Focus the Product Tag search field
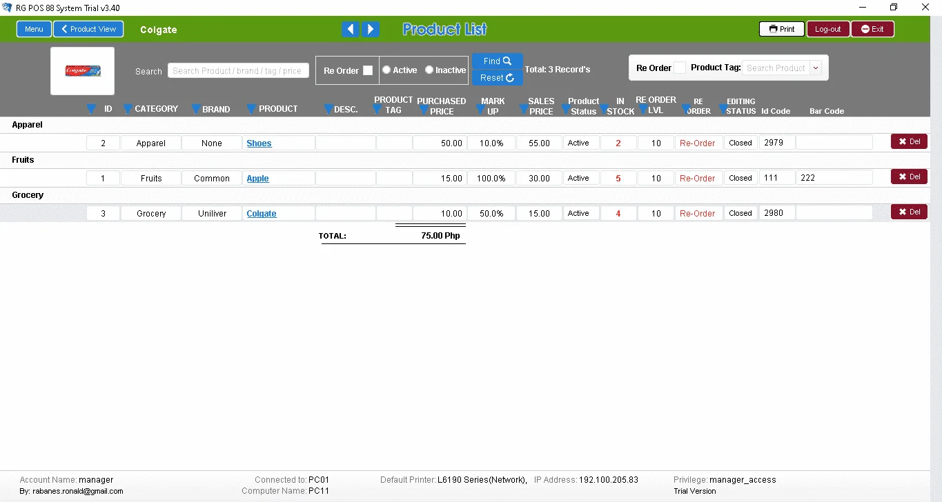Image resolution: width=942 pixels, height=502 pixels. tap(776, 68)
